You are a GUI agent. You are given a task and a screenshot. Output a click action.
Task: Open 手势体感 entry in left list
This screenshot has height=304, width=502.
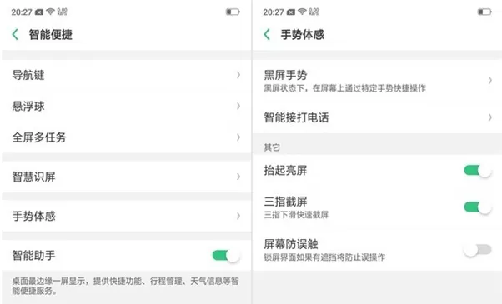tap(126, 216)
